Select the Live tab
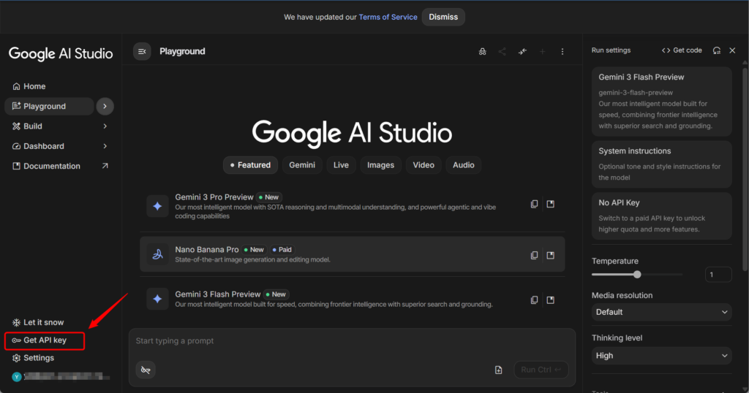Viewport: 749px width, 393px height. pos(341,165)
